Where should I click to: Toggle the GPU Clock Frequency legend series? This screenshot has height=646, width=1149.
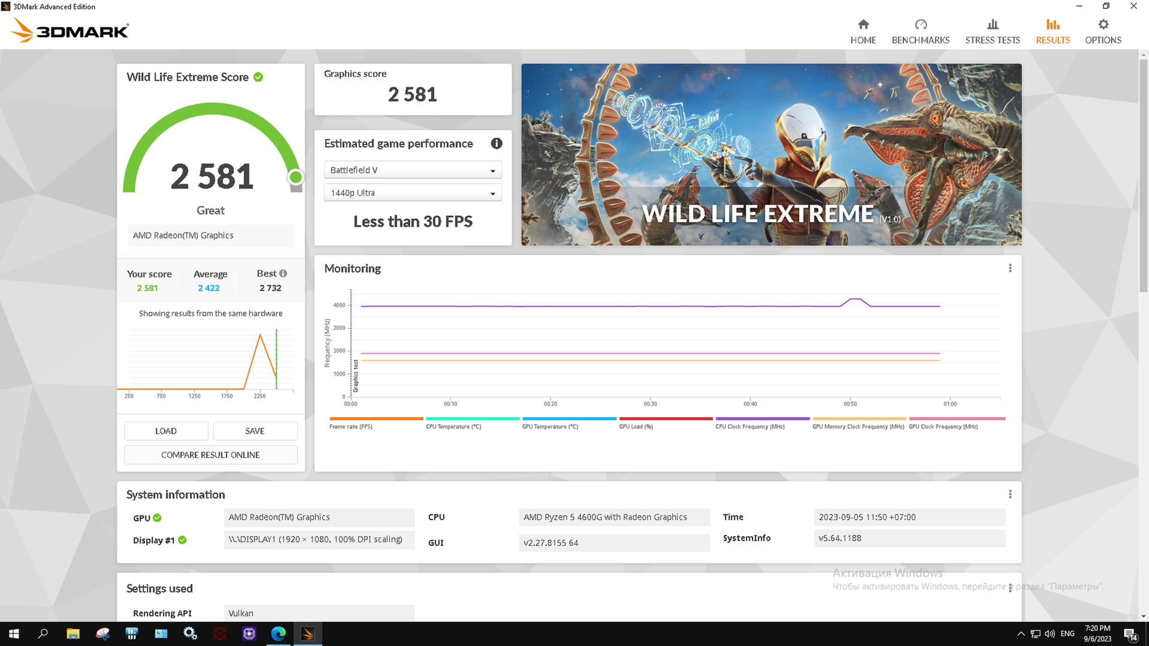point(956,423)
